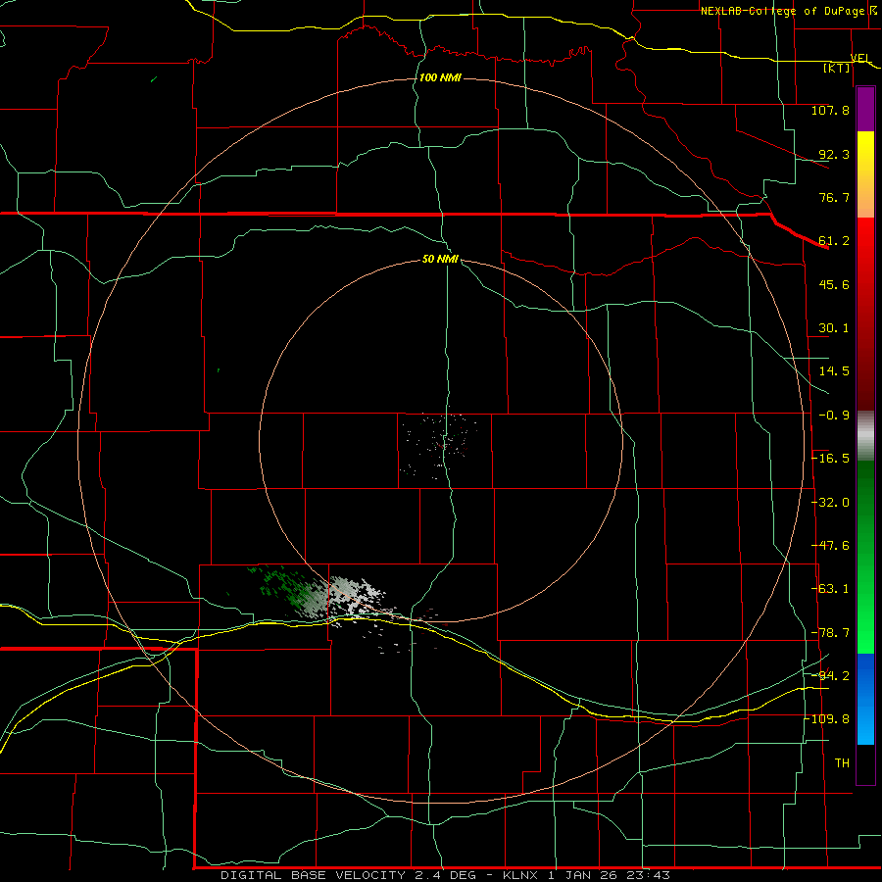Pick the black TH segment of color bar
882x882 pixels.
tap(865, 764)
